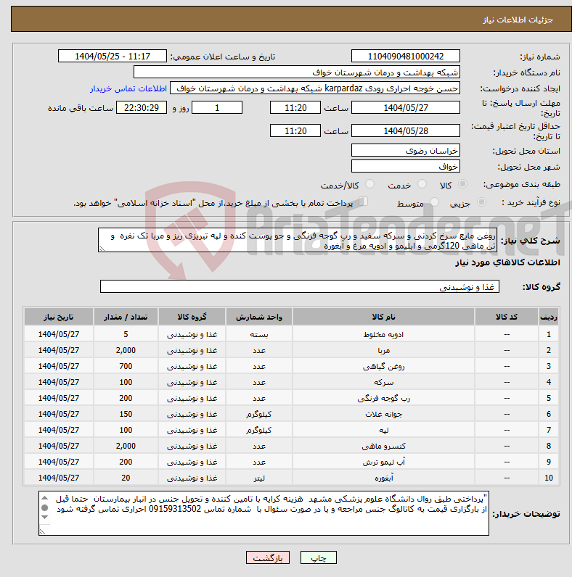Click the buyer notes scroll up arrow
572x577 pixels.
[x=44, y=498]
